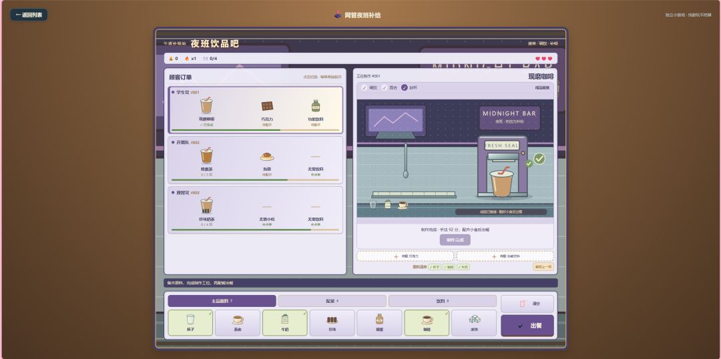The image size is (721, 359).
Task: Click the monitor with line chart
Action: (395, 121)
